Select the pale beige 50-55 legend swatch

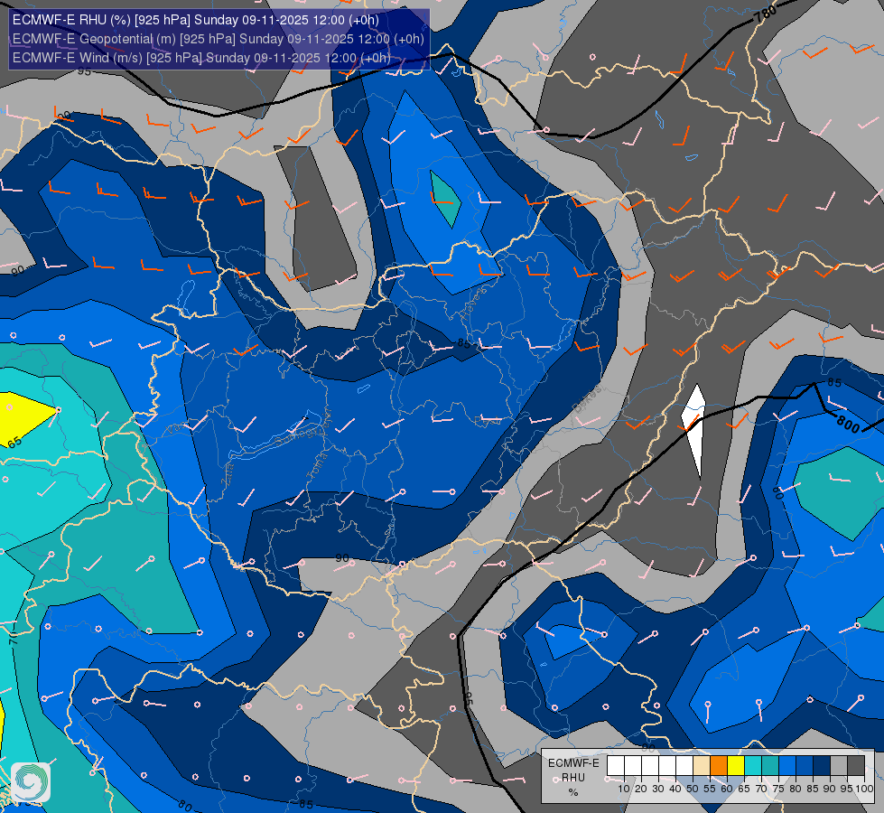coord(702,765)
